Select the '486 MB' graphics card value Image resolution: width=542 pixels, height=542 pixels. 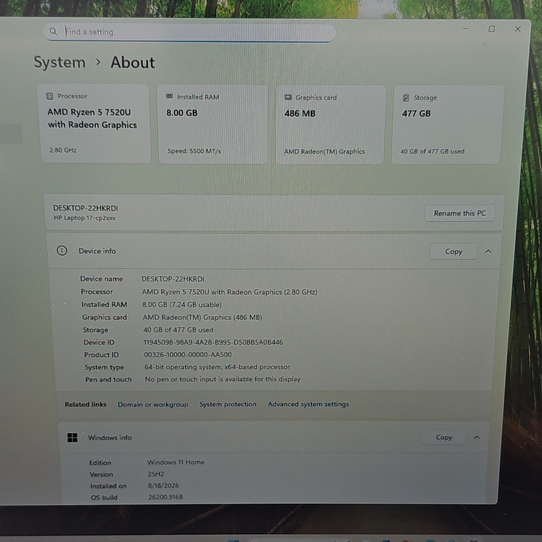pyautogui.click(x=300, y=113)
